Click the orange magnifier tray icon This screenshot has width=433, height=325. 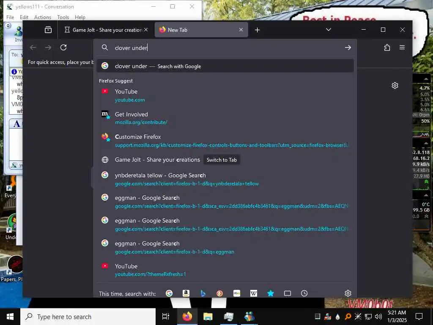coord(348,317)
